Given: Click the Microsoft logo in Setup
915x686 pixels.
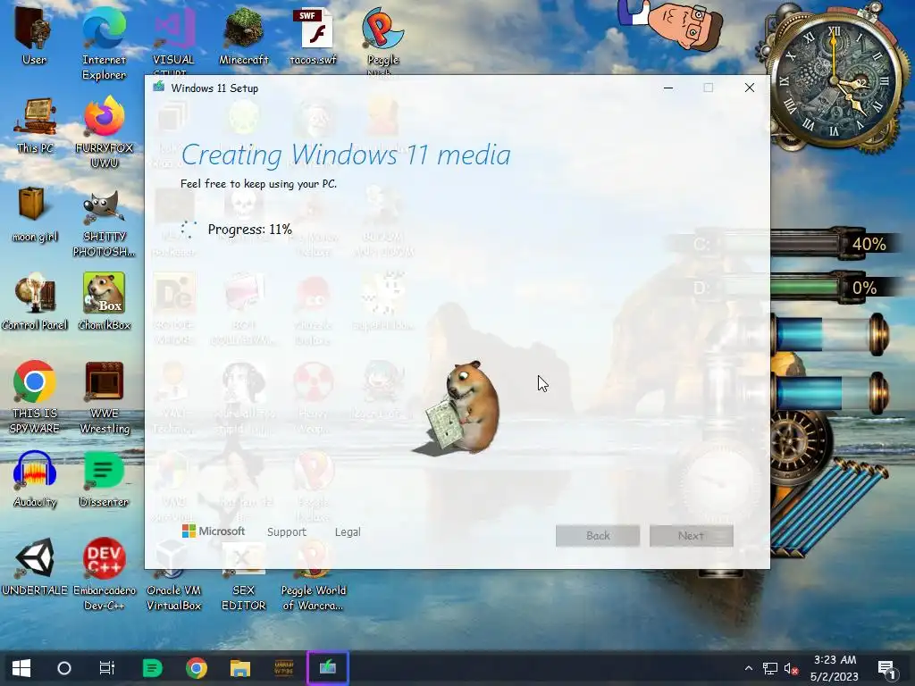Looking at the screenshot, I should click(x=214, y=531).
